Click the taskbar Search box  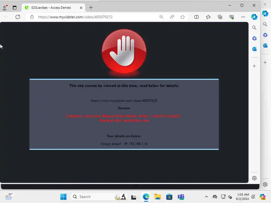click(x=99, y=197)
